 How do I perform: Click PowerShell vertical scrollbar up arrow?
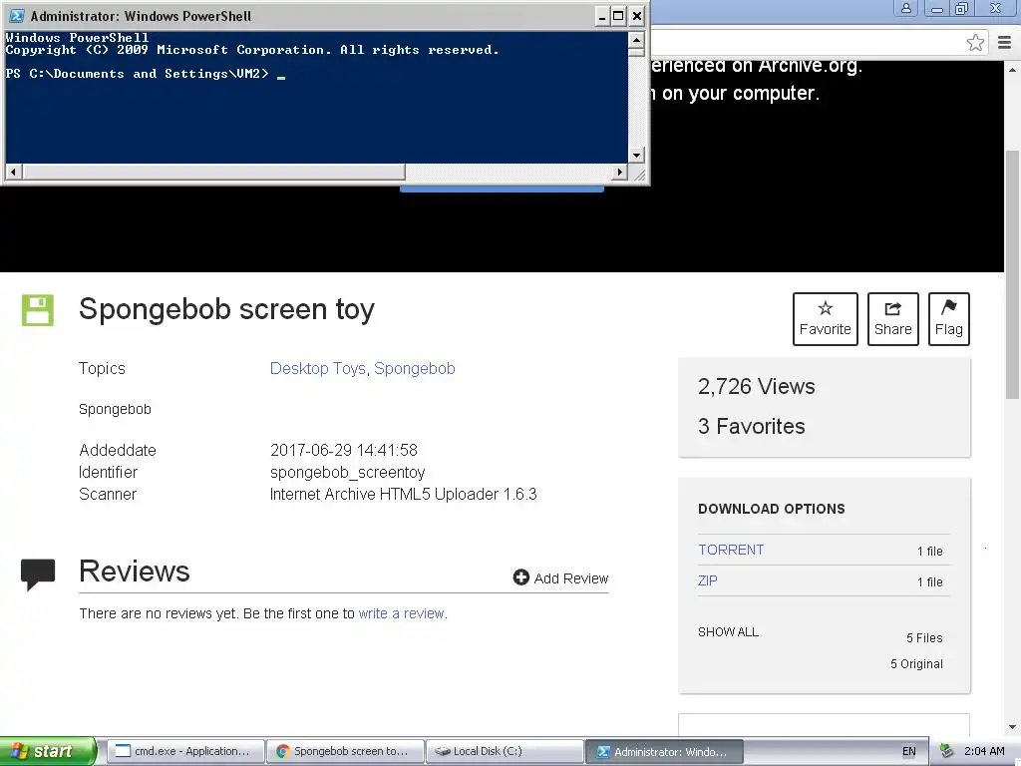636,40
